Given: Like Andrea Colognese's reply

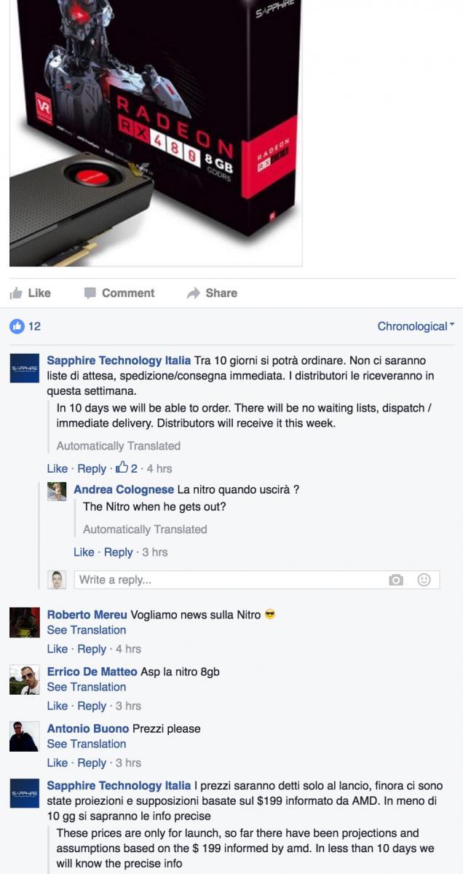Looking at the screenshot, I should [x=84, y=552].
